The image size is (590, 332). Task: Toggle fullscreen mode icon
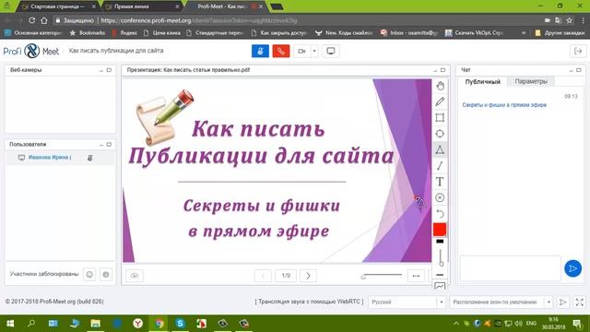[x=580, y=302]
